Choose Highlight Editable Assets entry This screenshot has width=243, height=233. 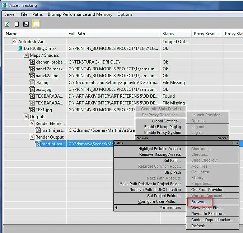(x=160, y=149)
